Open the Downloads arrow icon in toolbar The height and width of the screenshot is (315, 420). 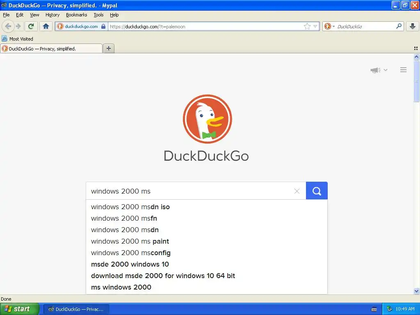(413, 26)
